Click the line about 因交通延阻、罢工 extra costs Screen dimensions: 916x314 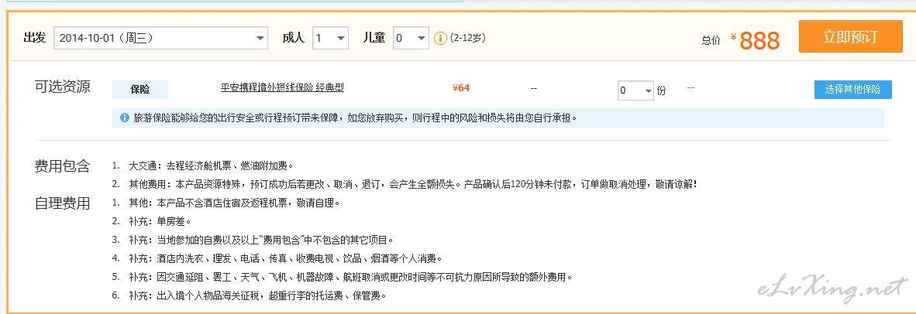tap(350, 277)
